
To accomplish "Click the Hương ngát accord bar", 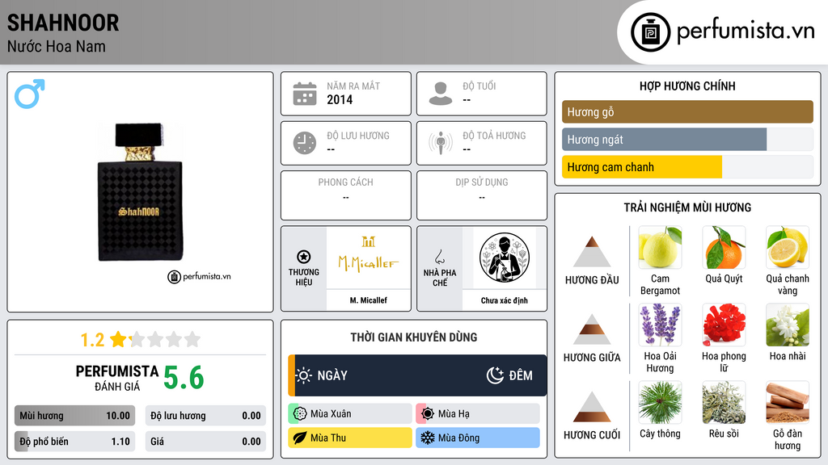I will 687,140.
